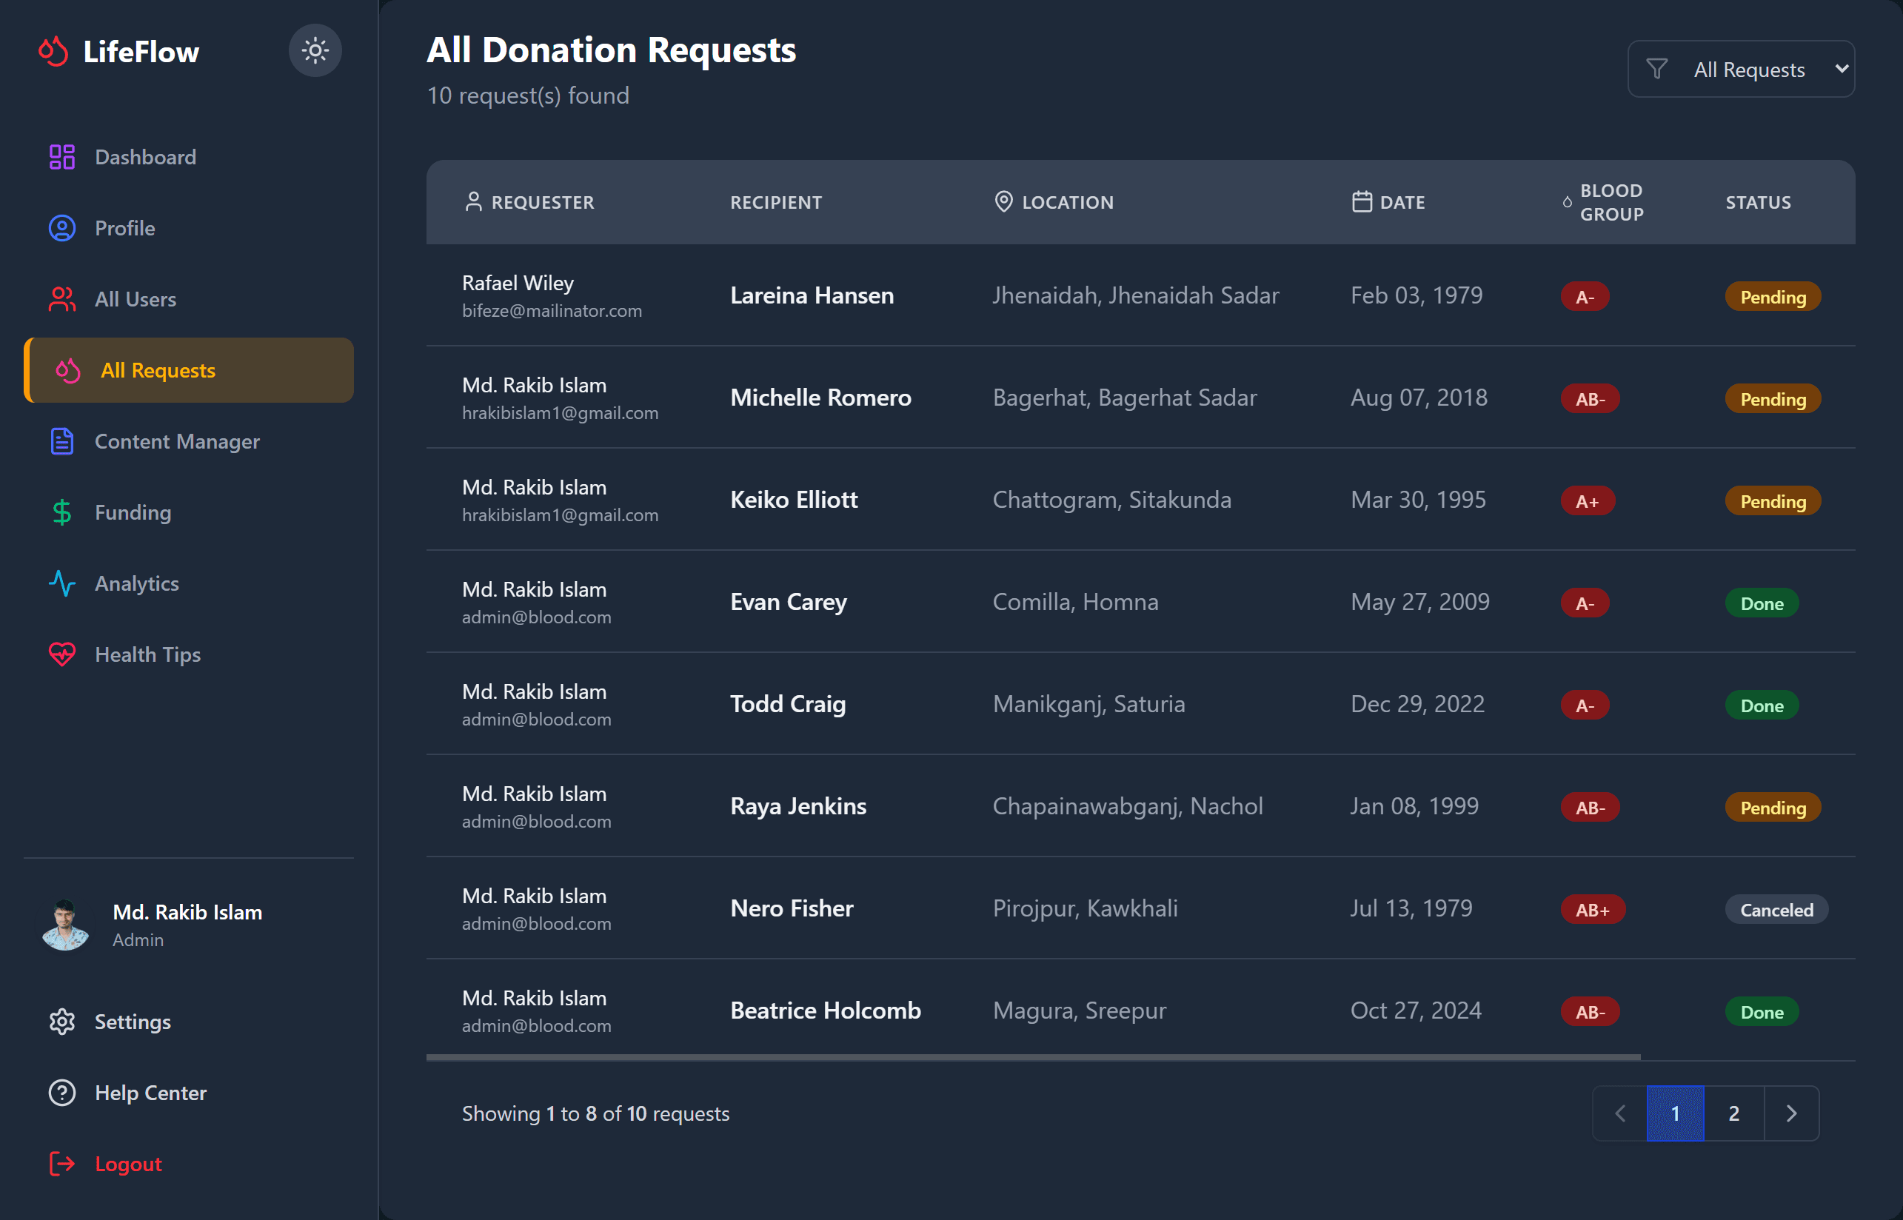The height and width of the screenshot is (1220, 1903).
Task: Open the Help Center menu item
Action: click(150, 1093)
